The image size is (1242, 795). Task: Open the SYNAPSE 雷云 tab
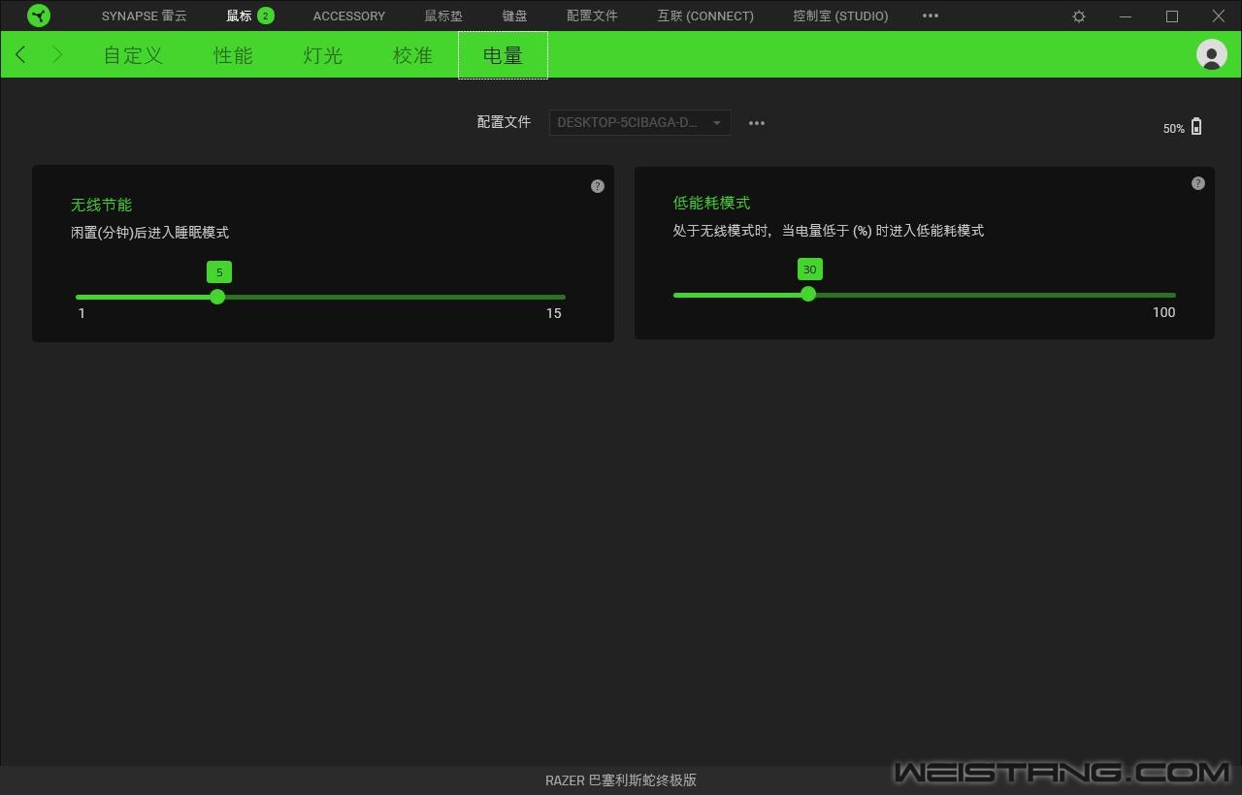(145, 16)
